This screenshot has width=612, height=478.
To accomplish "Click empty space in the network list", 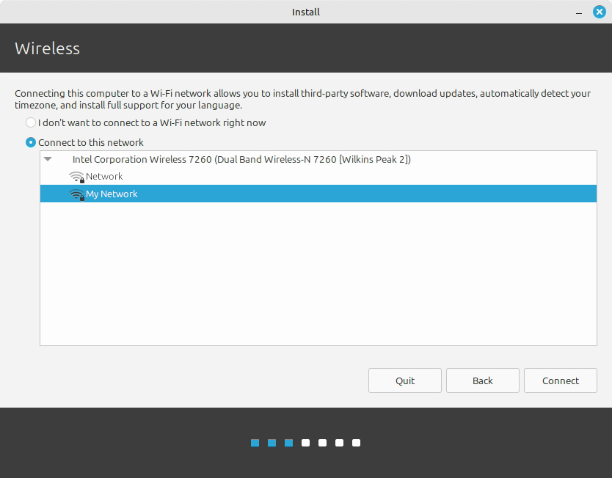I will [318, 279].
